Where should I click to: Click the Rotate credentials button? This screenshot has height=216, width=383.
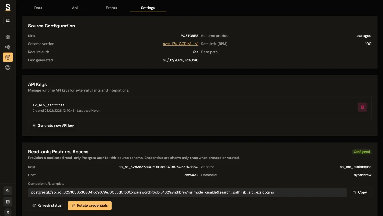tap(90, 205)
